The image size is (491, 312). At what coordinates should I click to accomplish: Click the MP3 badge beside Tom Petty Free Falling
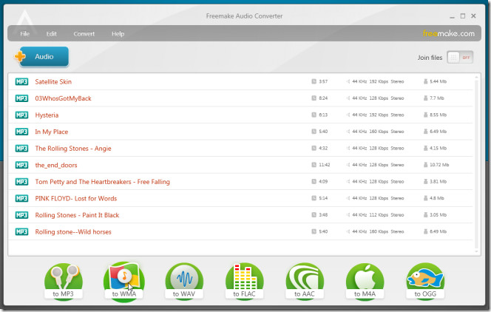coord(21,181)
